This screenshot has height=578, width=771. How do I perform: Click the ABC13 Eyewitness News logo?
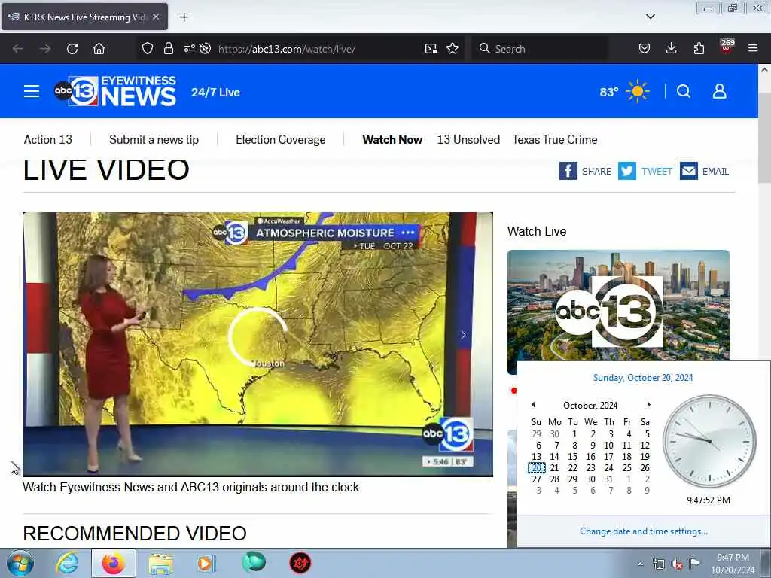coord(115,91)
